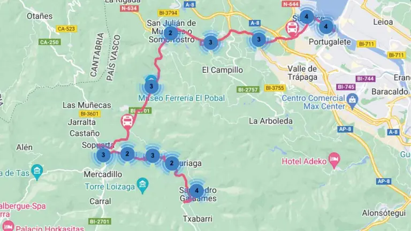
Task: Click the Museo Ferrería El Pobal label
Action: tap(181, 98)
